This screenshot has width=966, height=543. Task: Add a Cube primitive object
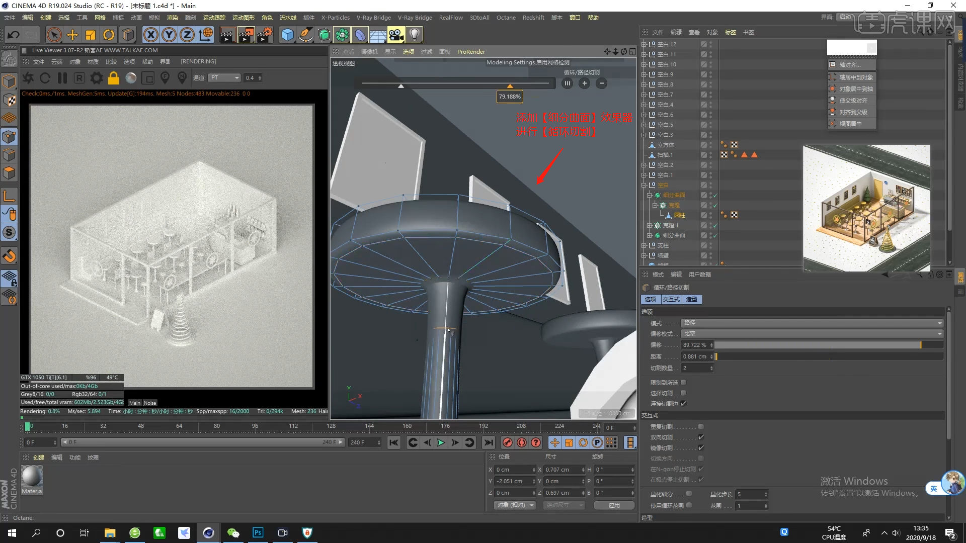click(287, 35)
